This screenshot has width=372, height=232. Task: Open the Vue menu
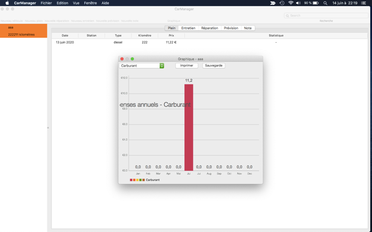click(x=76, y=3)
